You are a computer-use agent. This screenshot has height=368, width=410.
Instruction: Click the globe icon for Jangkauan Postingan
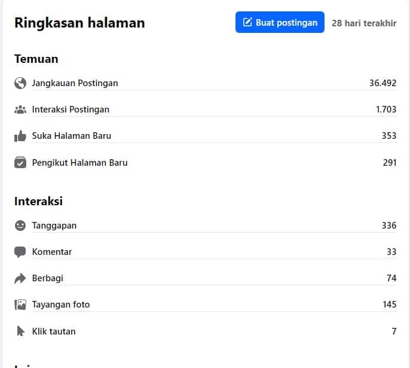pos(20,83)
